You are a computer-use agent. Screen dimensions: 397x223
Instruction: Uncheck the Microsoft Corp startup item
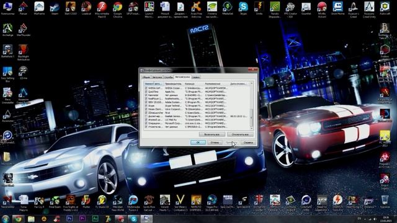tap(146, 123)
